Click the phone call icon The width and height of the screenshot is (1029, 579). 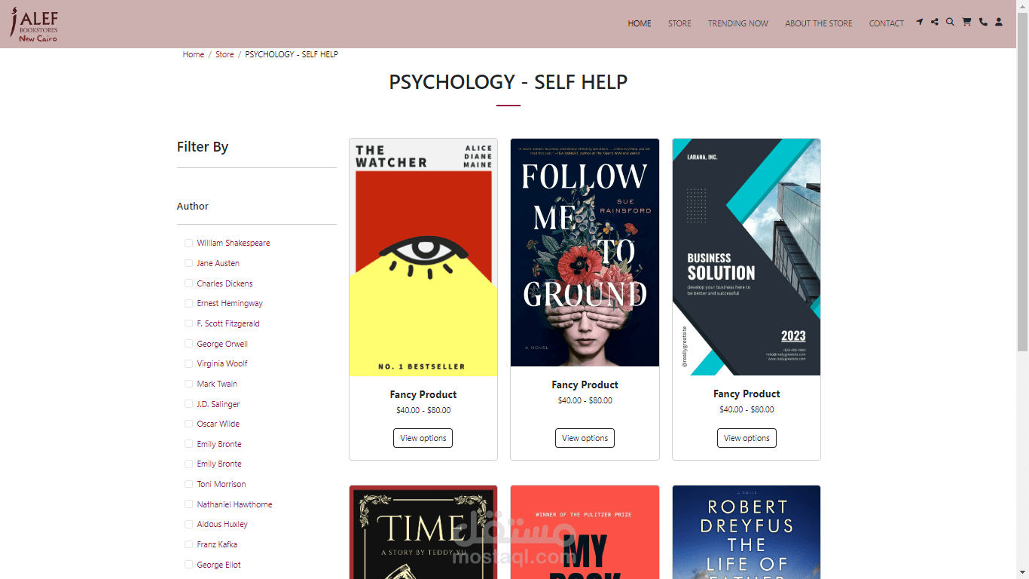click(983, 23)
